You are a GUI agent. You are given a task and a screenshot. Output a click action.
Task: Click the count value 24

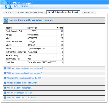tap(60, 41)
